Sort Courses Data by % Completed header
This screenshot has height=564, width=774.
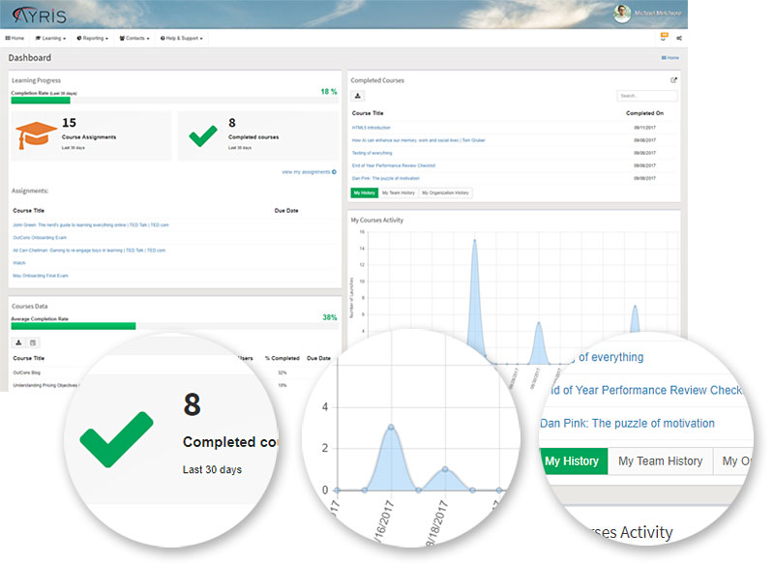282,358
